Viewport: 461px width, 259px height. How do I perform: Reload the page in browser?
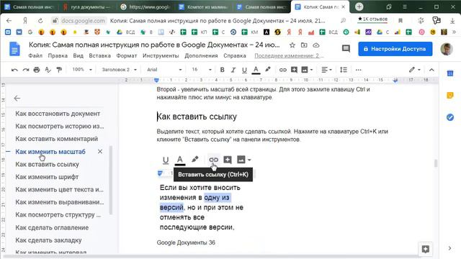pos(40,21)
